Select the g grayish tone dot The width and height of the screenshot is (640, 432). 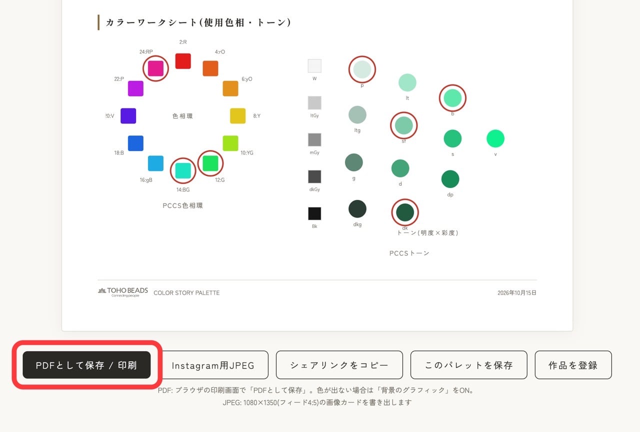tap(354, 162)
